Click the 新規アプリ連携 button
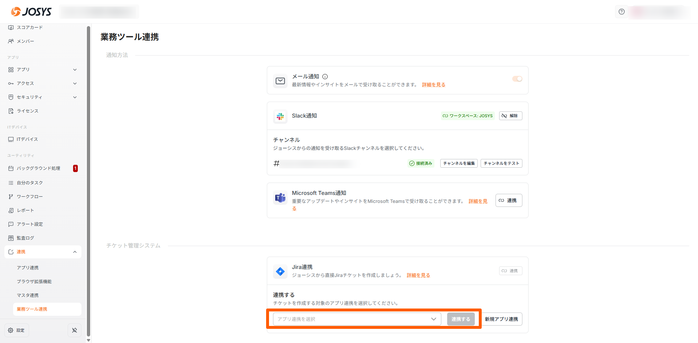Image resolution: width=698 pixels, height=343 pixels. click(x=501, y=319)
